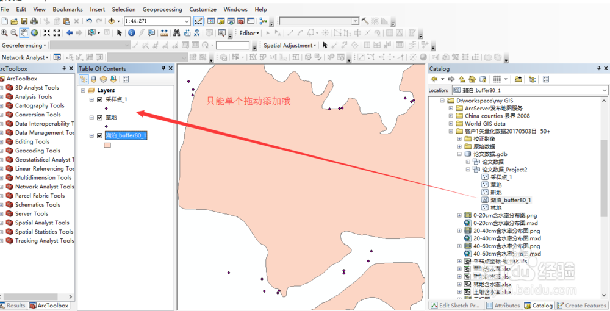Click 草地 point symbol in legend
Viewport: 610px width, 311px height.
pos(106,126)
